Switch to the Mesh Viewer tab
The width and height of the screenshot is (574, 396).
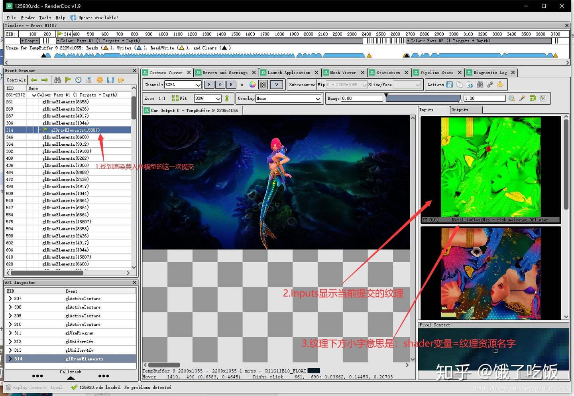point(344,72)
